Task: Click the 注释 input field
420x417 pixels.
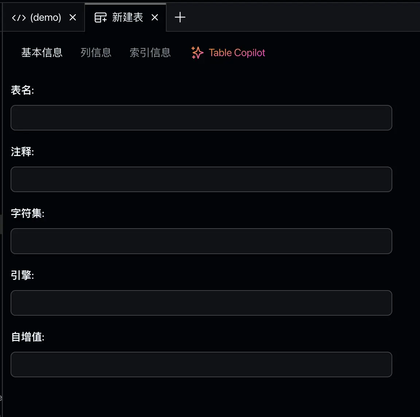Action: click(x=201, y=179)
